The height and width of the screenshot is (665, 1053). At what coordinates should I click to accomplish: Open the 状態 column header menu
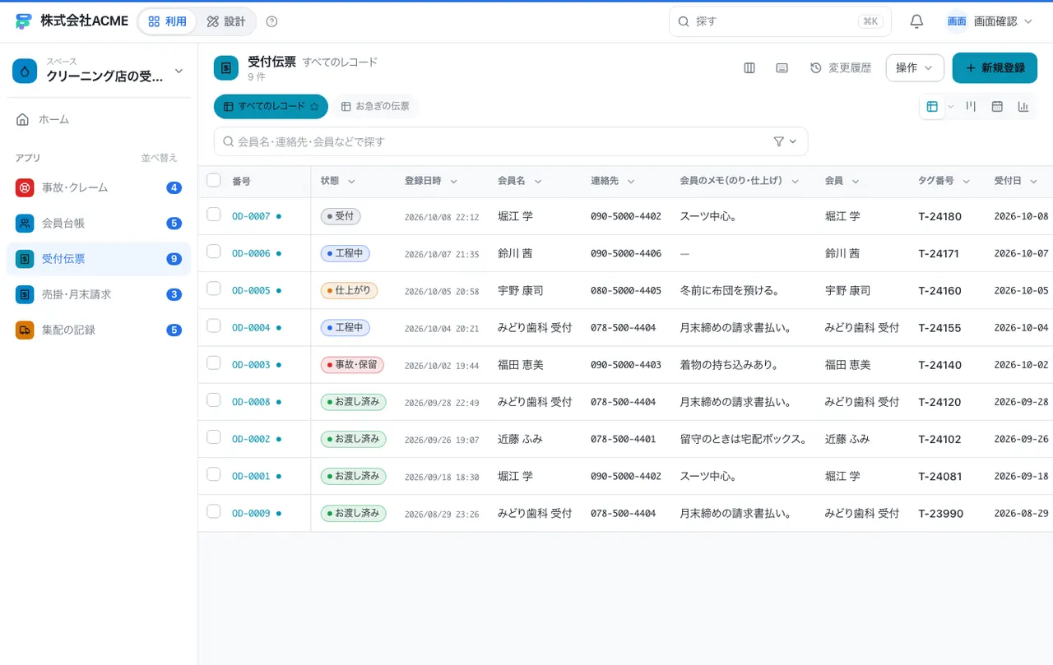click(351, 182)
